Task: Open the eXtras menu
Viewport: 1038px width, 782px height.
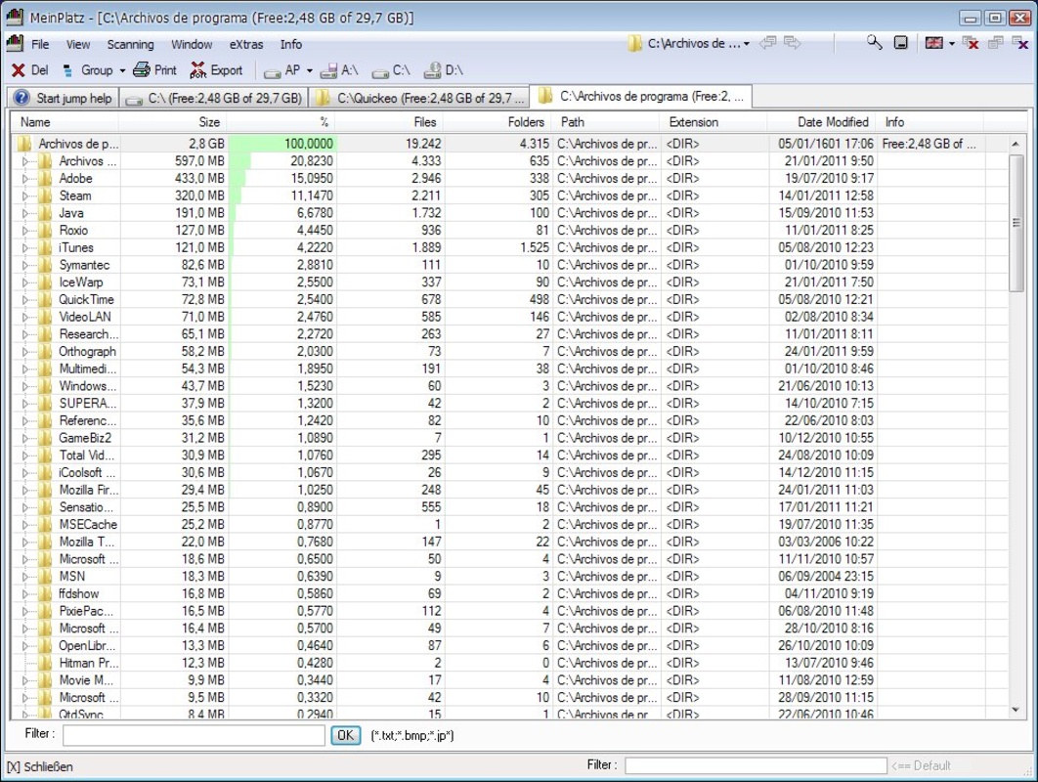Action: pos(246,44)
